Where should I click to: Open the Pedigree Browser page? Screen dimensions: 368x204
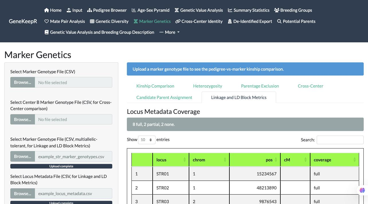click(107, 10)
